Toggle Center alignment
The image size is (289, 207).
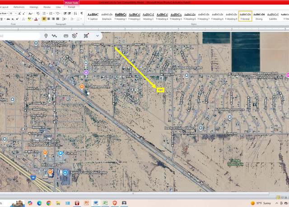49,19
